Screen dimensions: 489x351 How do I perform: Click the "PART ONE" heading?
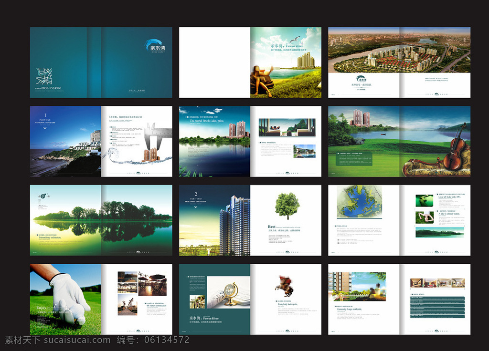pos(45,120)
